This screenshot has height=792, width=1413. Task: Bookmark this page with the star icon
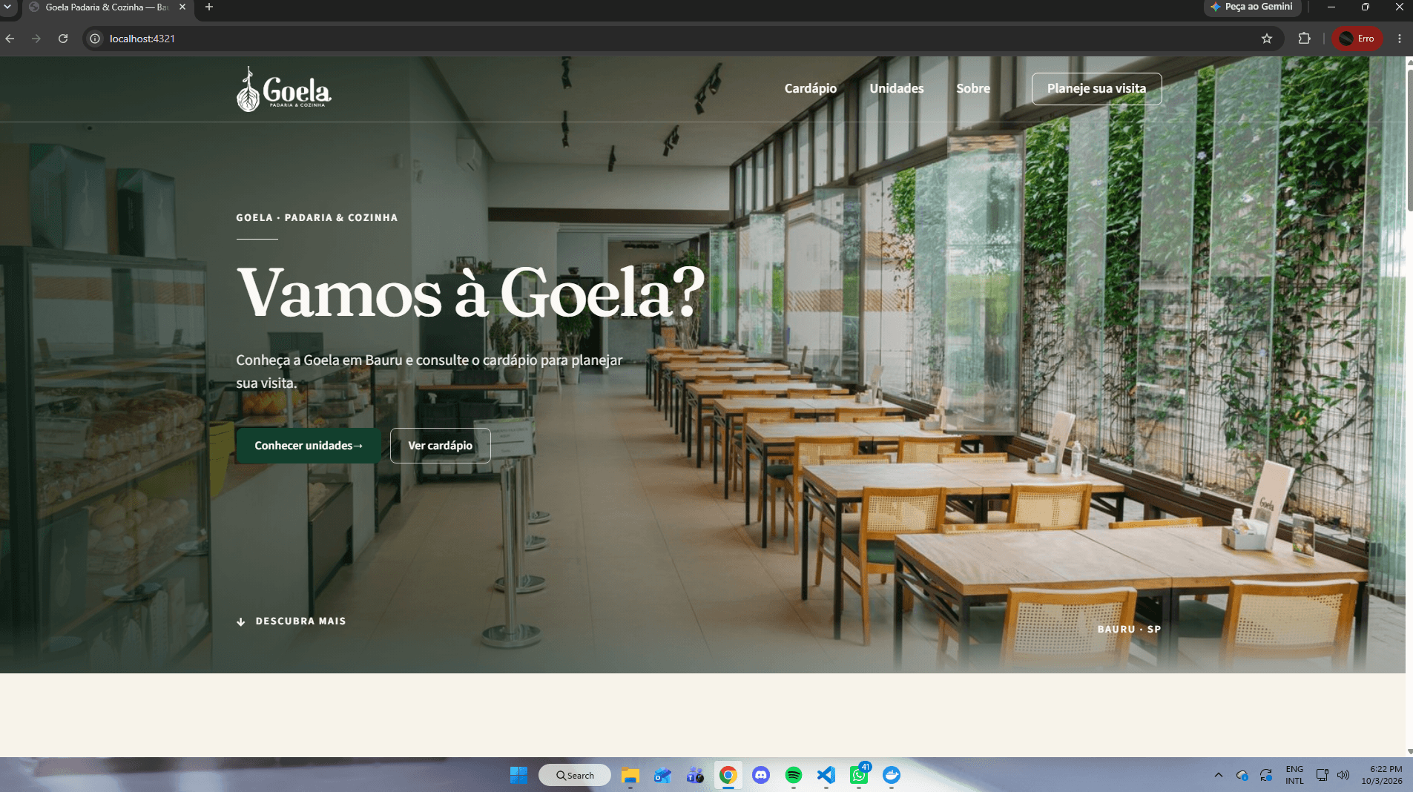click(1267, 39)
